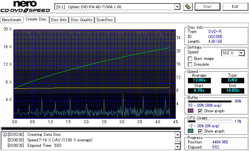249x151 pixels.
Task: Click the log scroll up arrow
Action: pyautogui.click(x=177, y=135)
